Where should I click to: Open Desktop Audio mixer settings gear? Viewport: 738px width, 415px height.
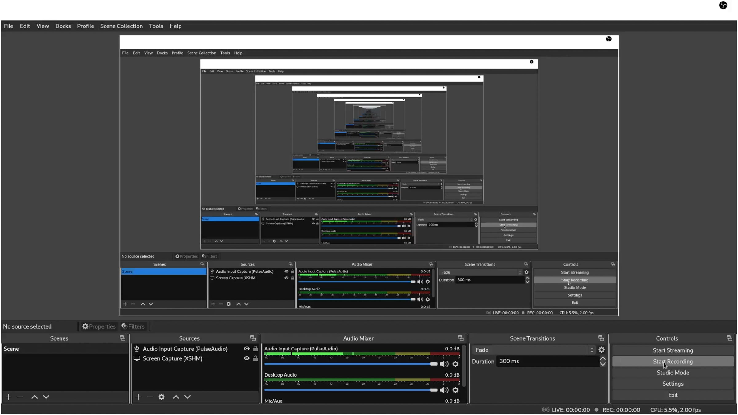(x=455, y=390)
